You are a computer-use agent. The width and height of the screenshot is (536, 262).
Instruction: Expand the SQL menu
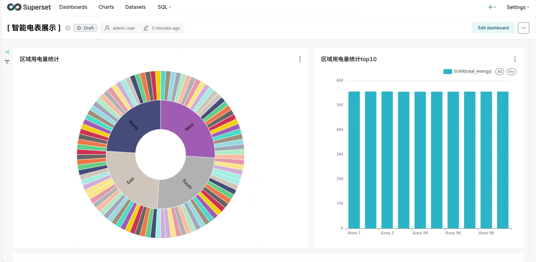(164, 7)
